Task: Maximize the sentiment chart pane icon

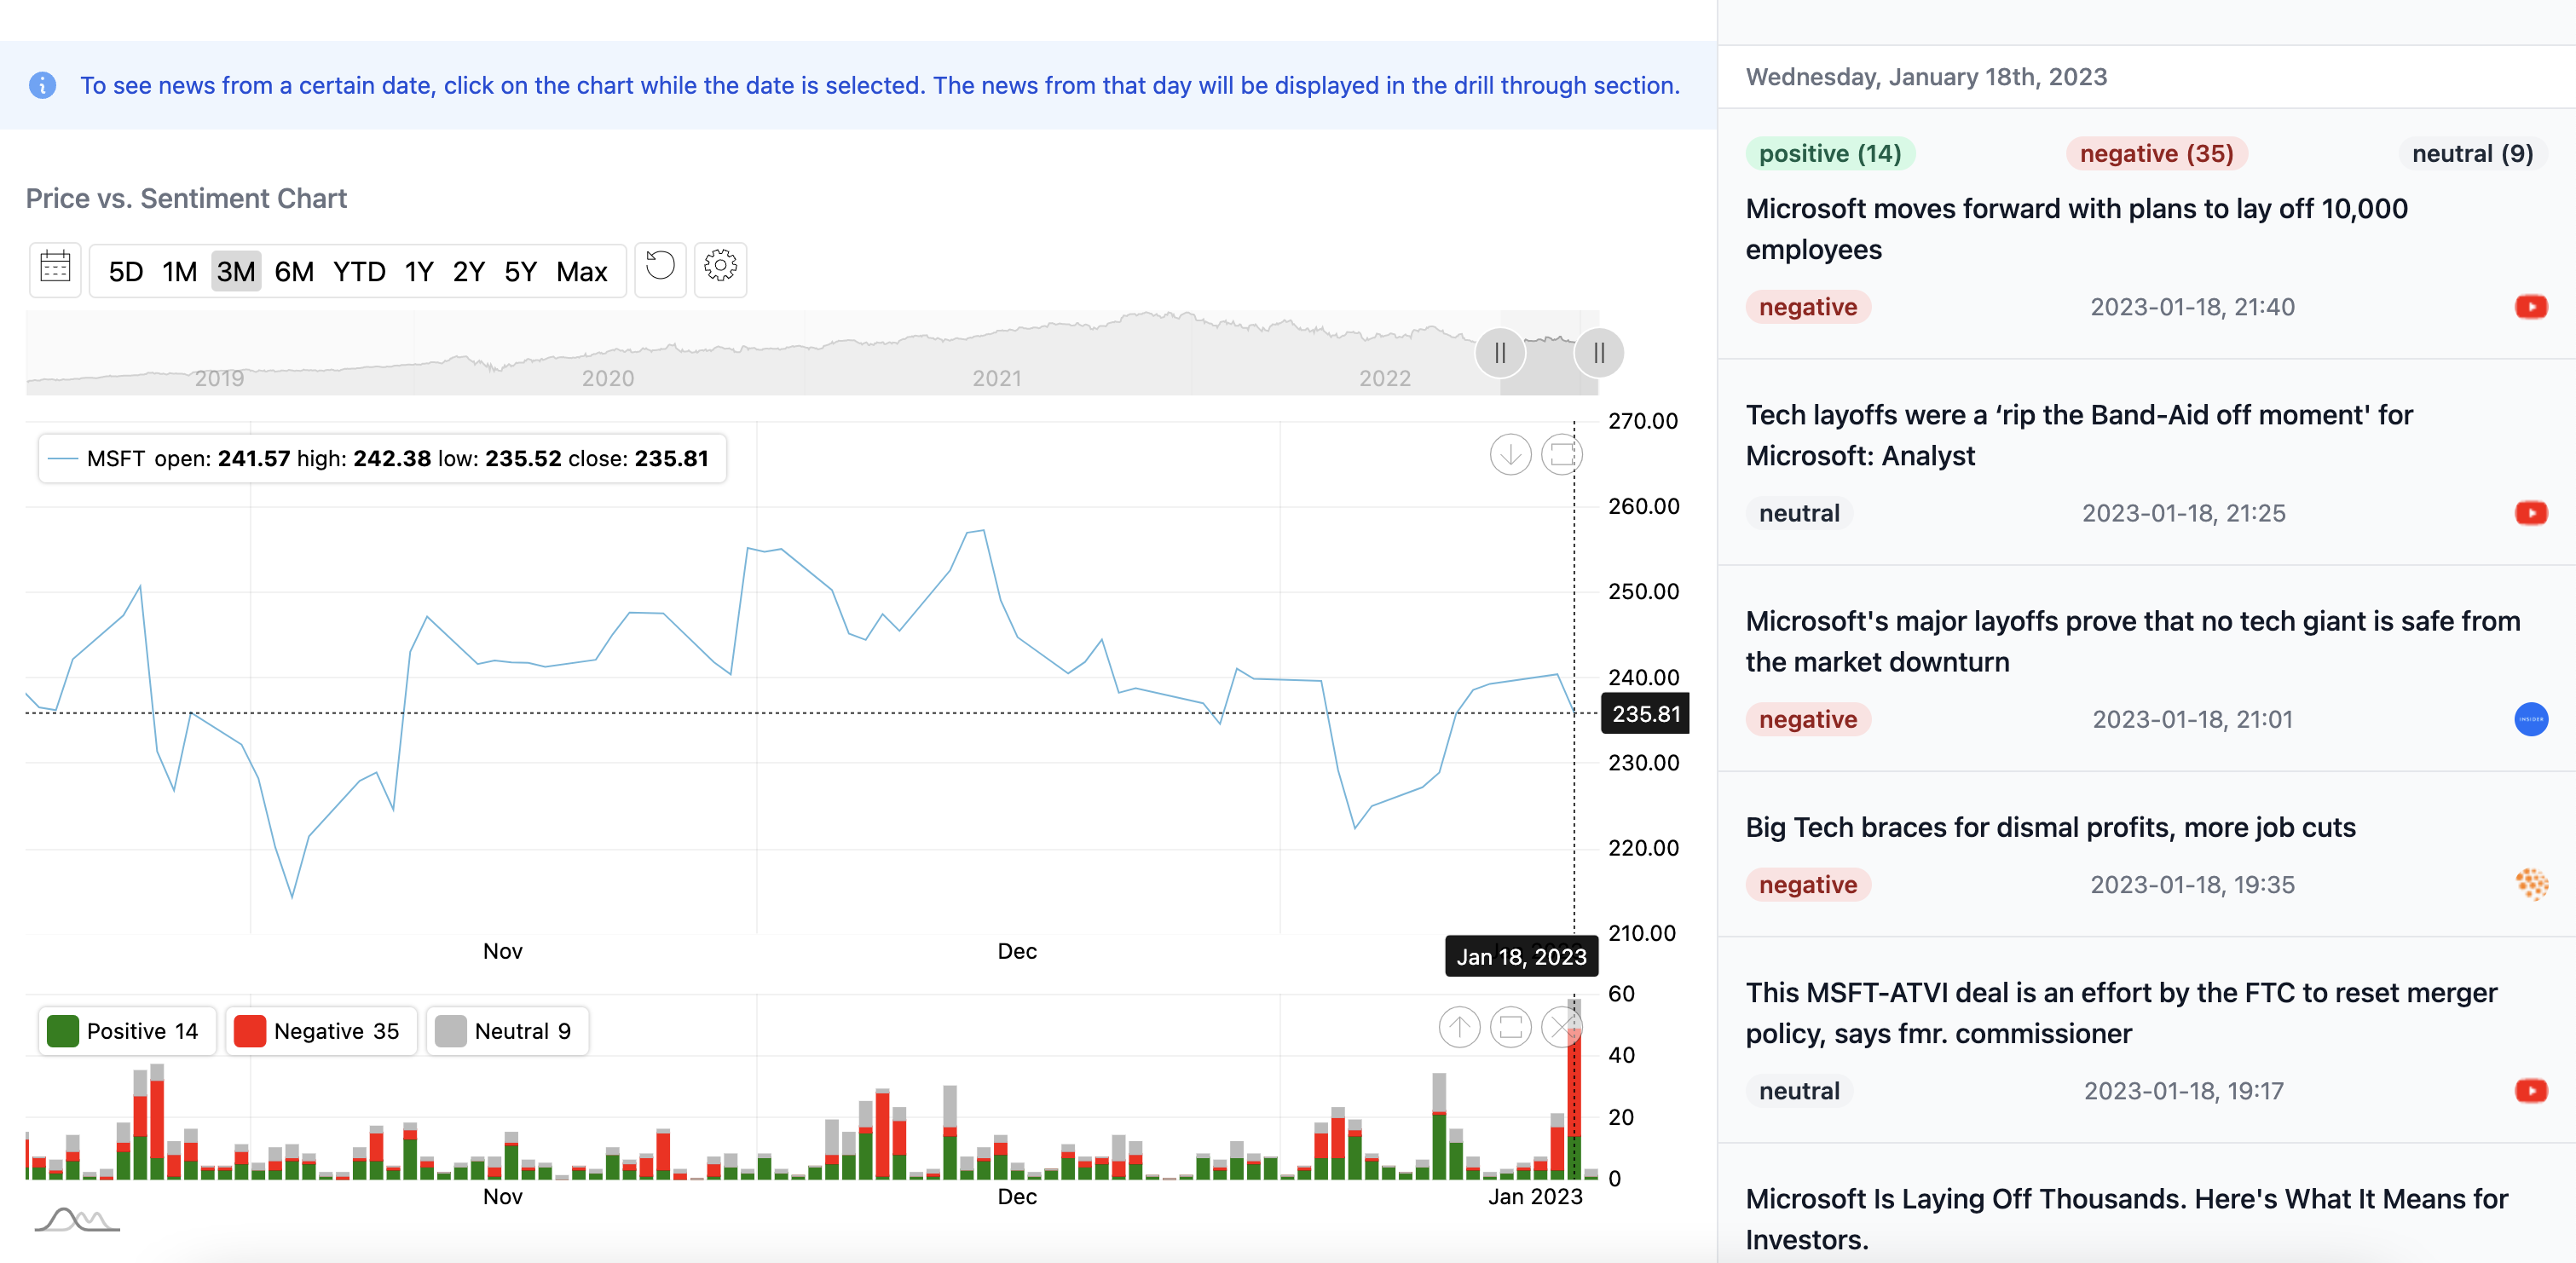Action: (x=1510, y=1027)
